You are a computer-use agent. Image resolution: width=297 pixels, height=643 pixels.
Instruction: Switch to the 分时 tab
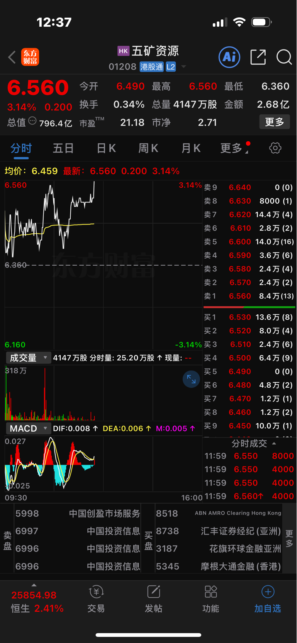pyautogui.click(x=21, y=148)
